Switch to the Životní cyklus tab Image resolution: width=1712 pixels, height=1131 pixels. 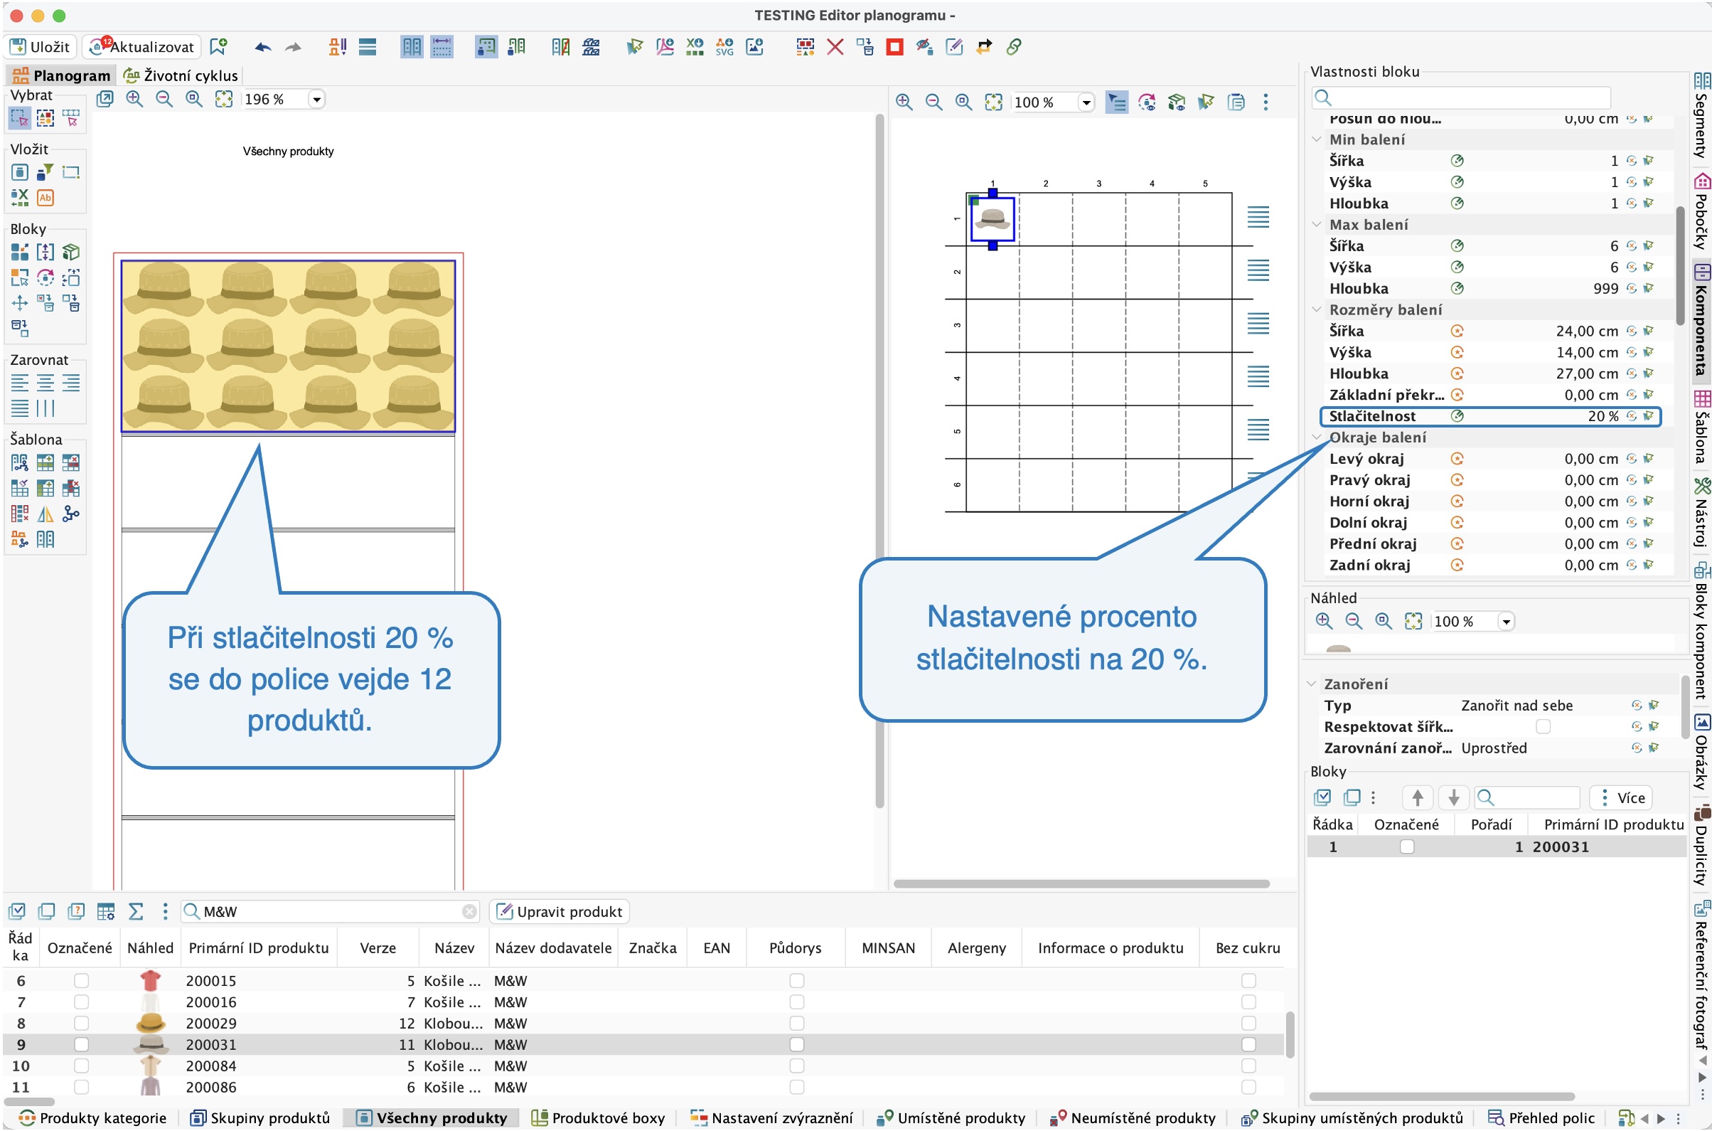[x=181, y=75]
